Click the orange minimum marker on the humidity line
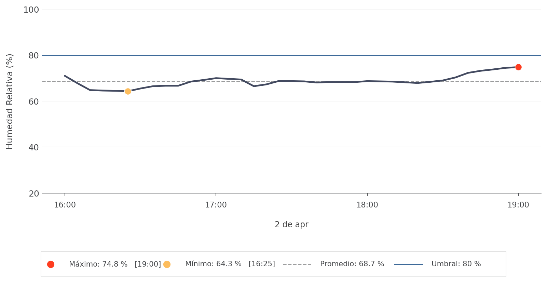The image size is (547, 283). click(128, 91)
